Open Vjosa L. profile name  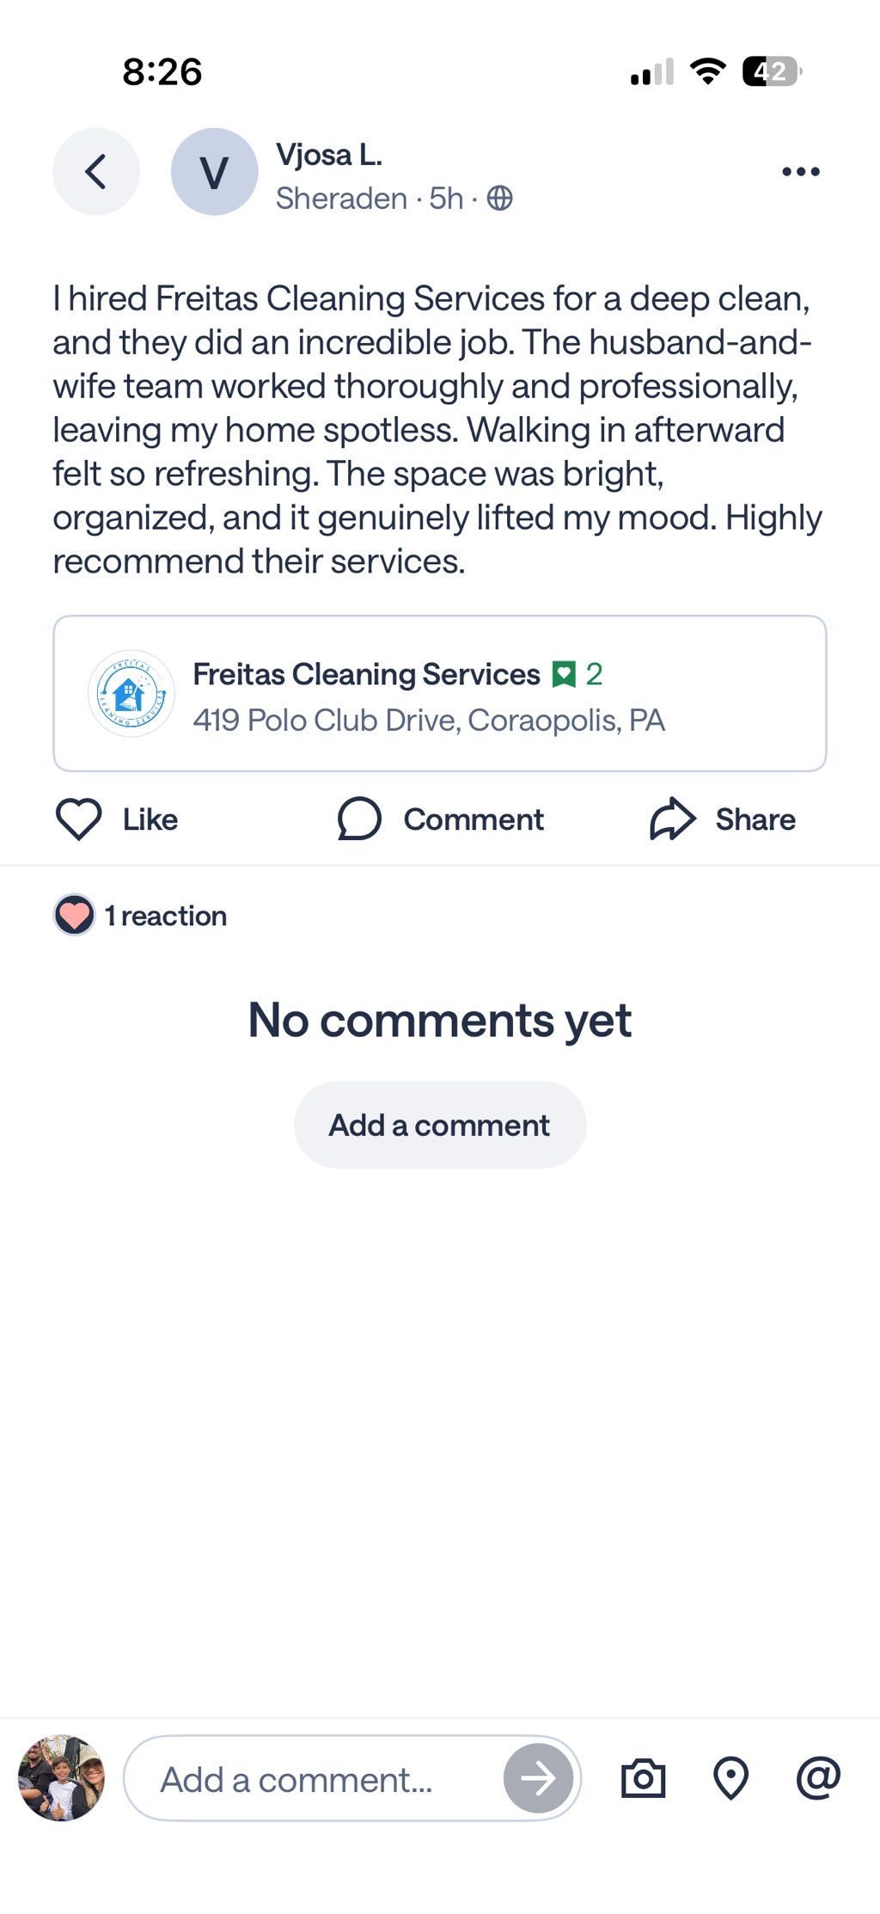pyautogui.click(x=328, y=155)
